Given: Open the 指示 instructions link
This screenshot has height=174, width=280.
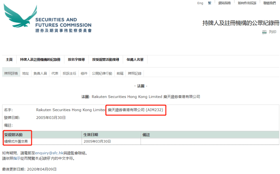Looking at the screenshot, I should (17, 158).
